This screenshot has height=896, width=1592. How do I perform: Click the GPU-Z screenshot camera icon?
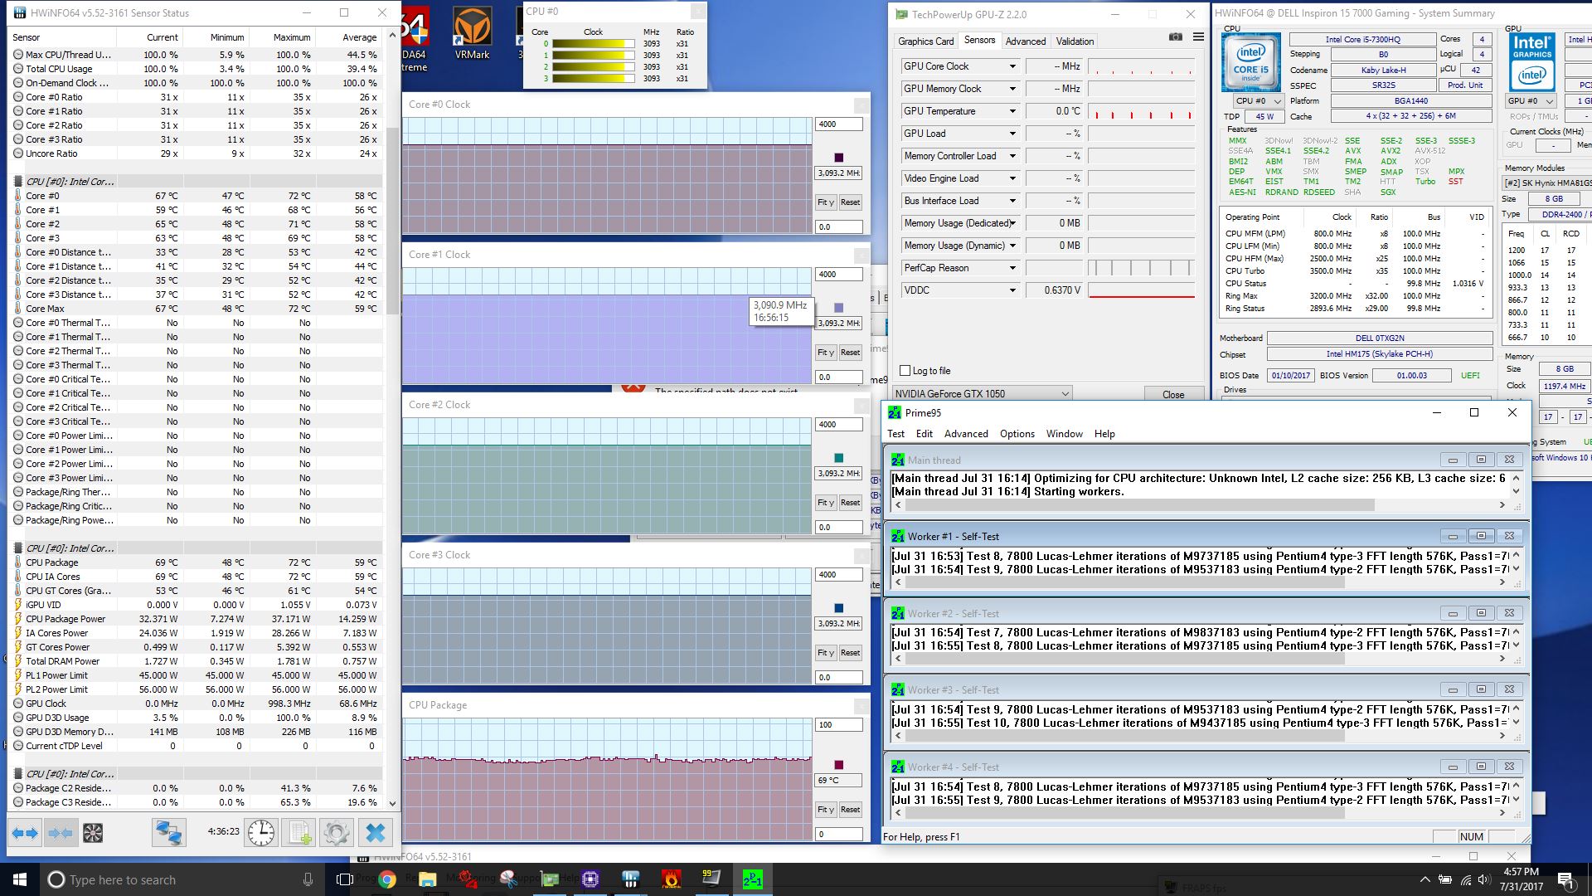(x=1175, y=37)
